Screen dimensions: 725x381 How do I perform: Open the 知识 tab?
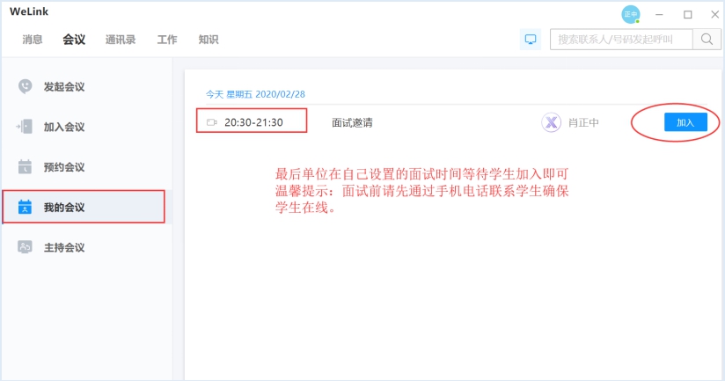[x=209, y=40]
